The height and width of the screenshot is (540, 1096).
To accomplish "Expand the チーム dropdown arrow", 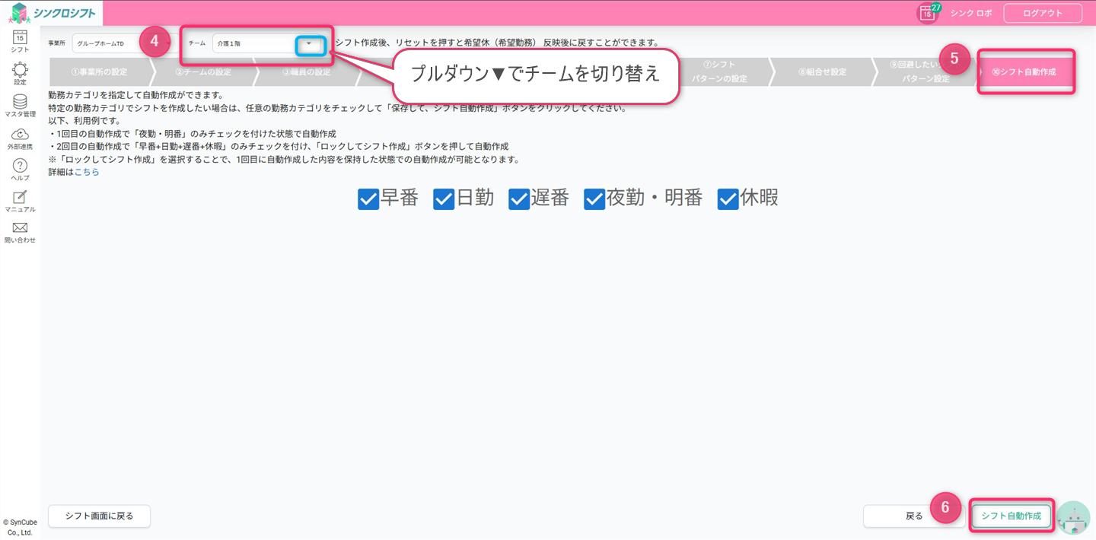I will pos(309,44).
